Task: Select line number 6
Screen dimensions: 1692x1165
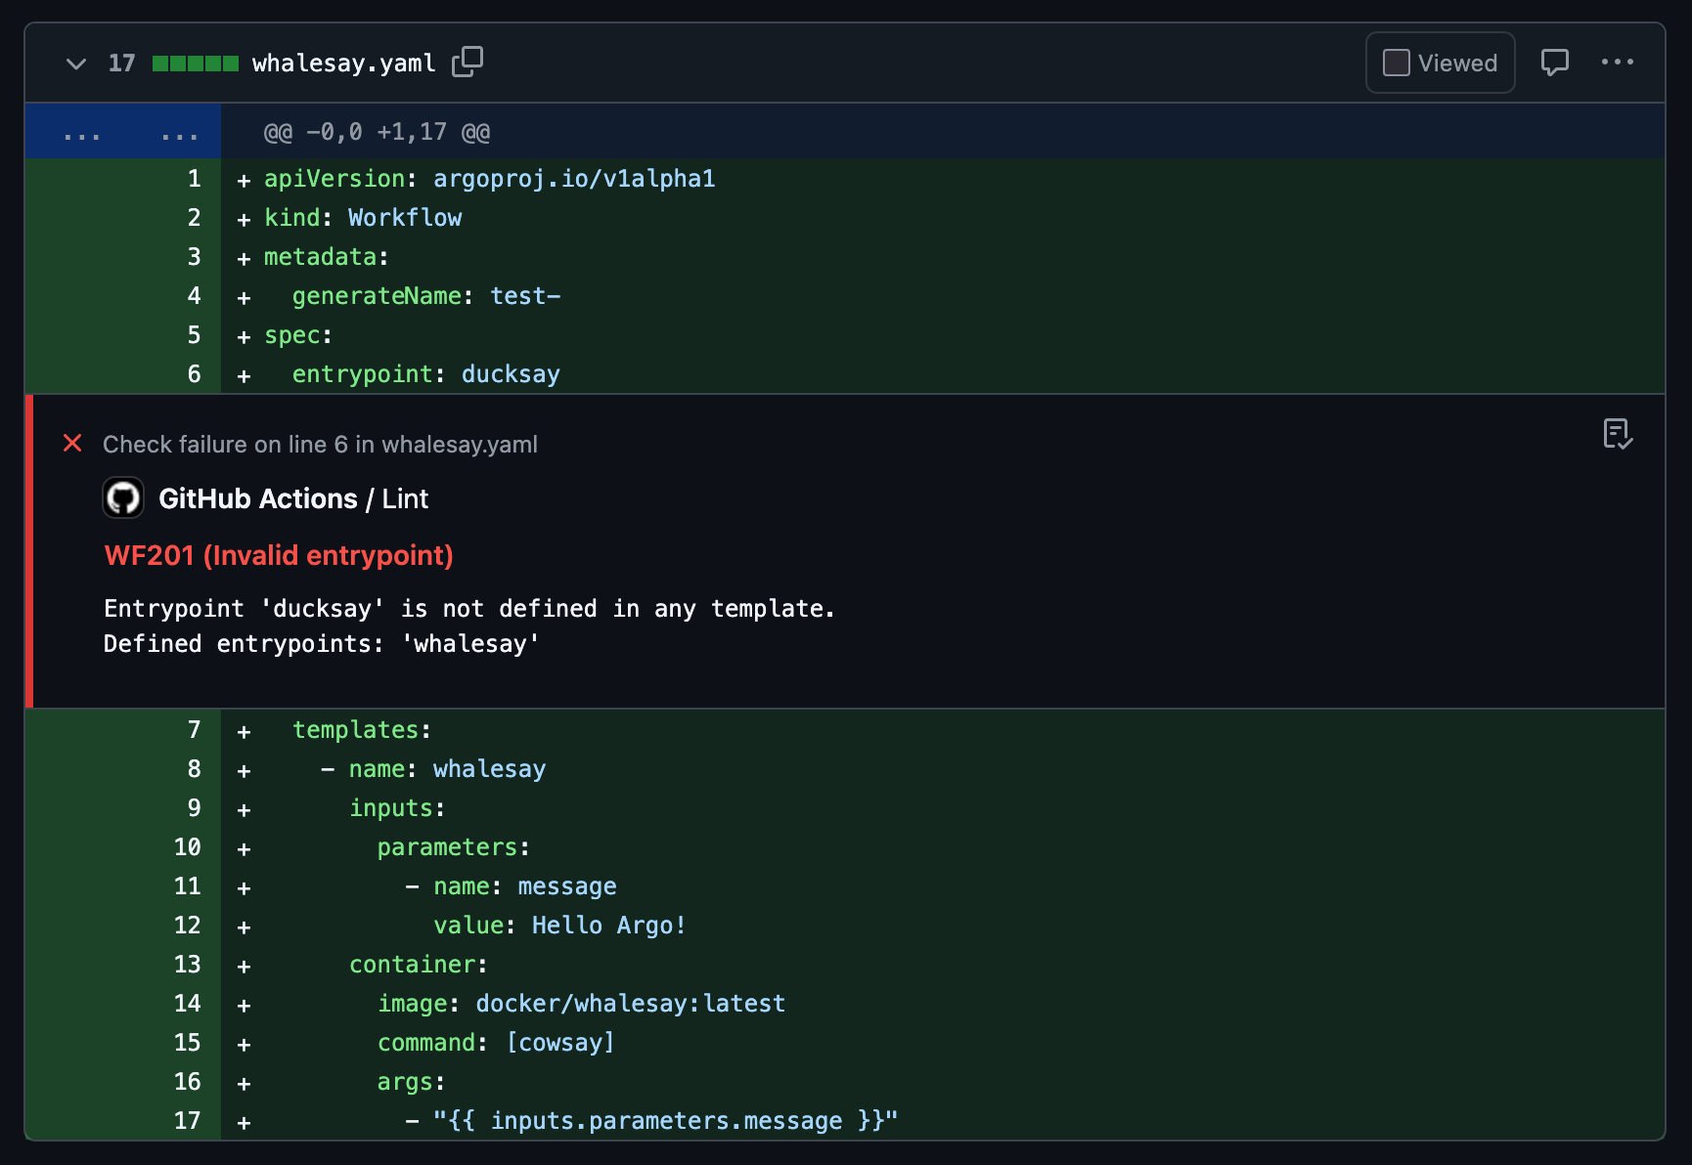Action: (194, 374)
